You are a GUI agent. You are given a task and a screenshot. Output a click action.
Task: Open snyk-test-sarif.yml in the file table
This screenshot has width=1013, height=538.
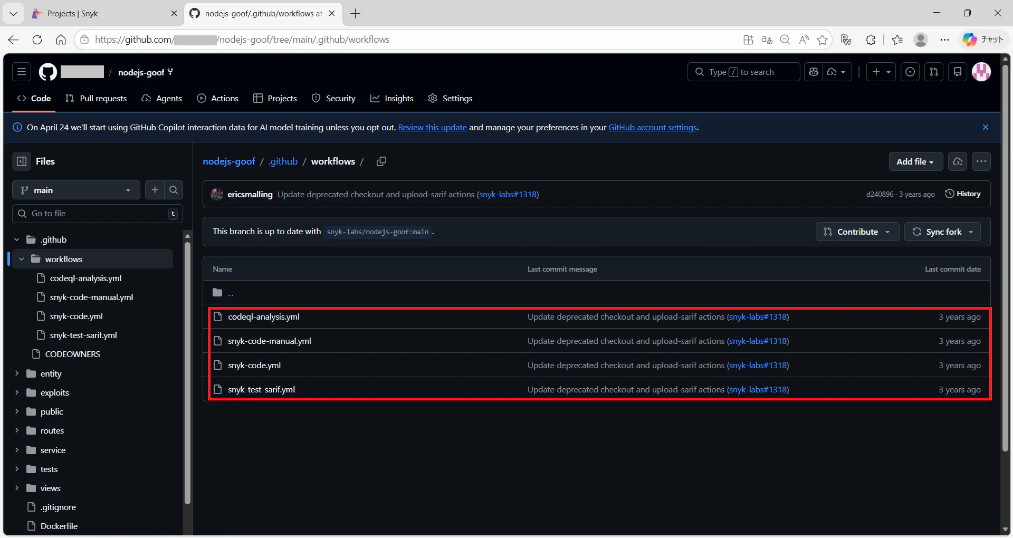point(261,390)
